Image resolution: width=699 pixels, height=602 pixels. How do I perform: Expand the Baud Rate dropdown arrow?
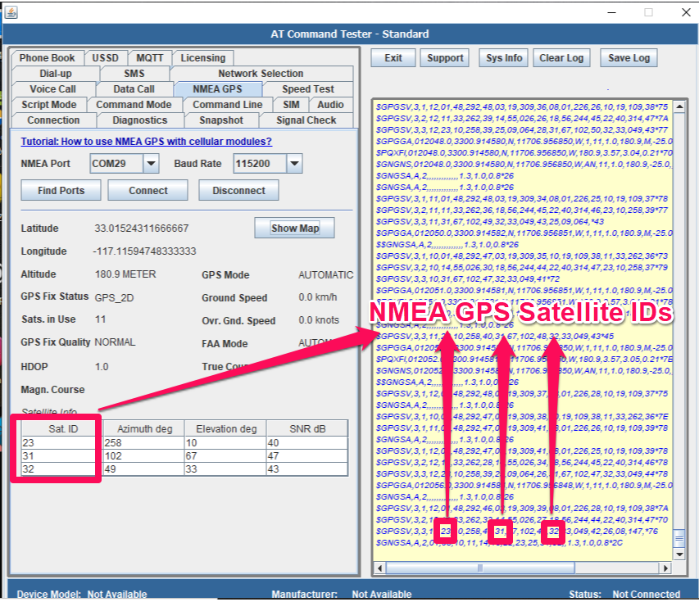[294, 164]
